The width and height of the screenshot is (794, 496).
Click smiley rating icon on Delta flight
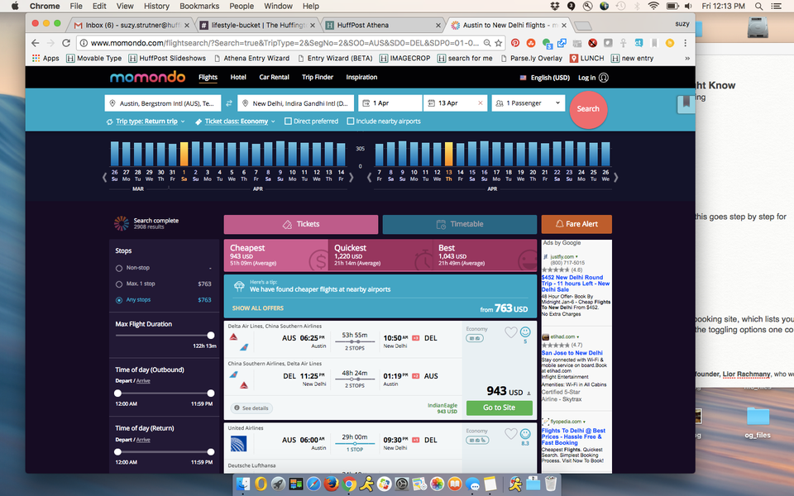(x=526, y=332)
